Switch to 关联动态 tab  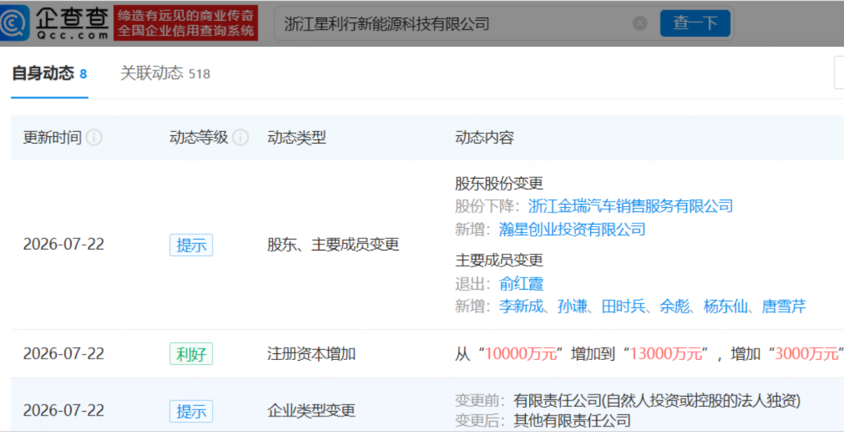pos(165,73)
